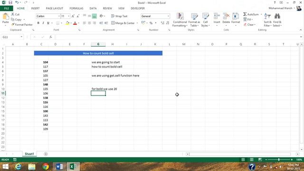Add a new sheet with plus icon
The image size is (304, 171).
(46, 154)
